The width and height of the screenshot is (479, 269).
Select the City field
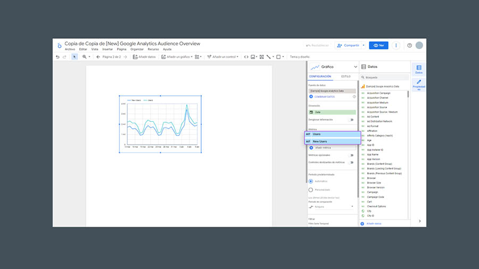[369, 211]
